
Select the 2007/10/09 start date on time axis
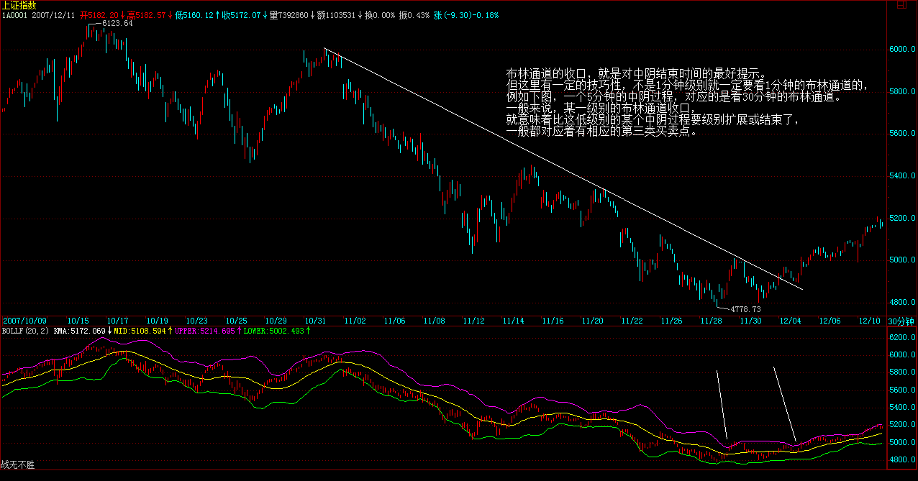coord(24,320)
